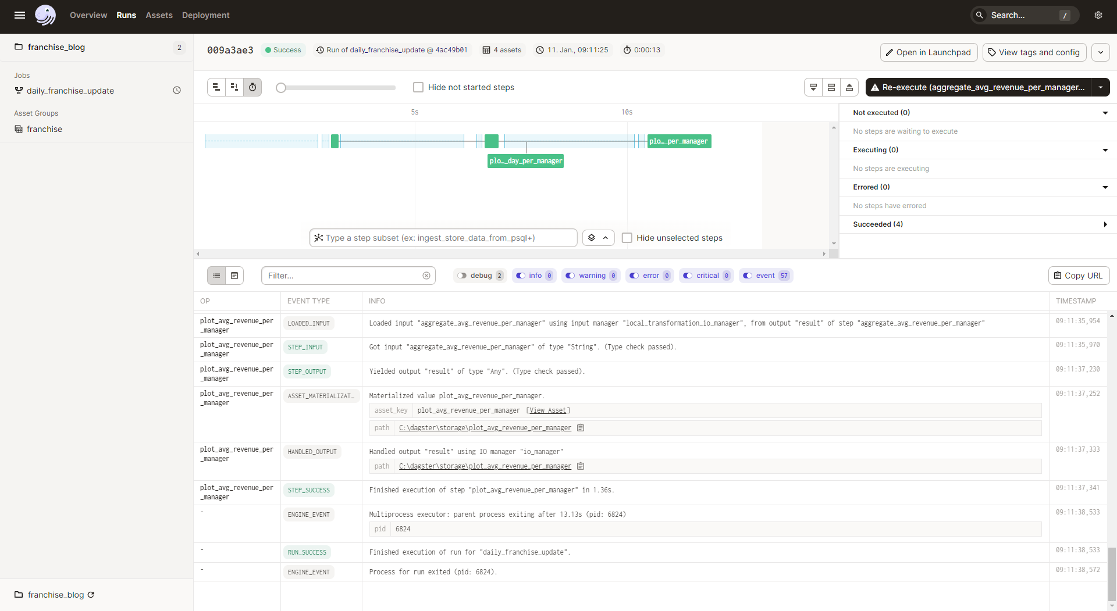The width and height of the screenshot is (1117, 611).
Task: Click View tags and config button
Action: click(1034, 52)
